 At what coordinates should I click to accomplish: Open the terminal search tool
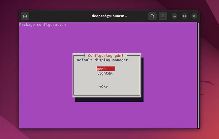152,16
